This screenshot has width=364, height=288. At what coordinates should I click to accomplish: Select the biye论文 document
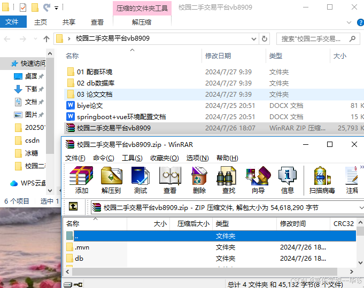85,106
